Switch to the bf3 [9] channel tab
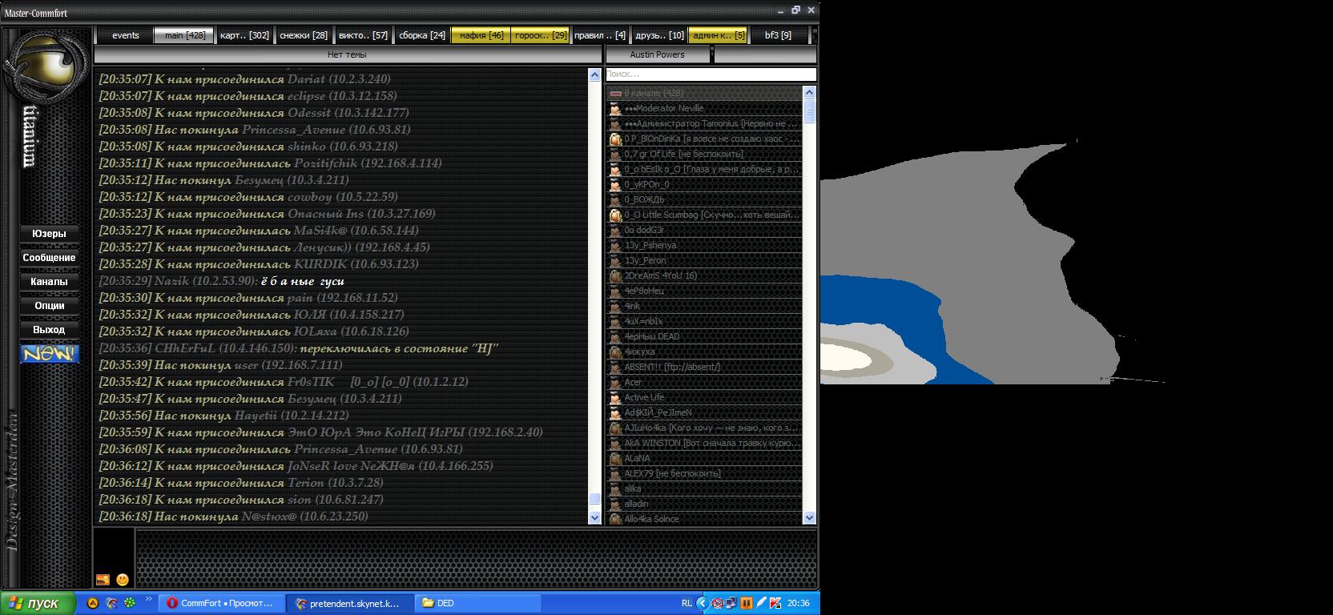 pos(777,35)
